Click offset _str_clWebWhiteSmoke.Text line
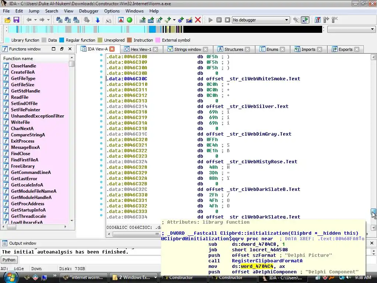 point(253,79)
